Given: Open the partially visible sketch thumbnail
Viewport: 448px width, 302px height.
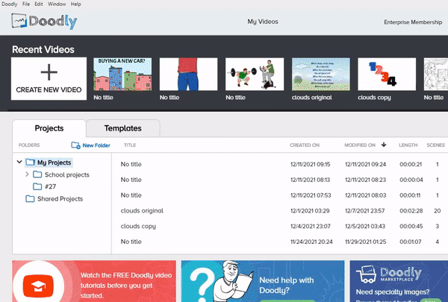Looking at the screenshot, I should point(436,75).
